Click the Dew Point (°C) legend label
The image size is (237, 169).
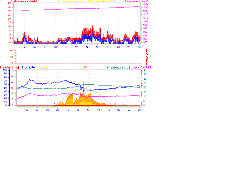tap(143, 67)
